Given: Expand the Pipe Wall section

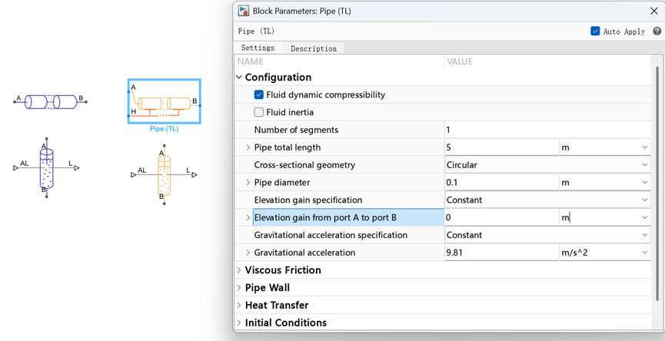Looking at the screenshot, I should point(239,288).
